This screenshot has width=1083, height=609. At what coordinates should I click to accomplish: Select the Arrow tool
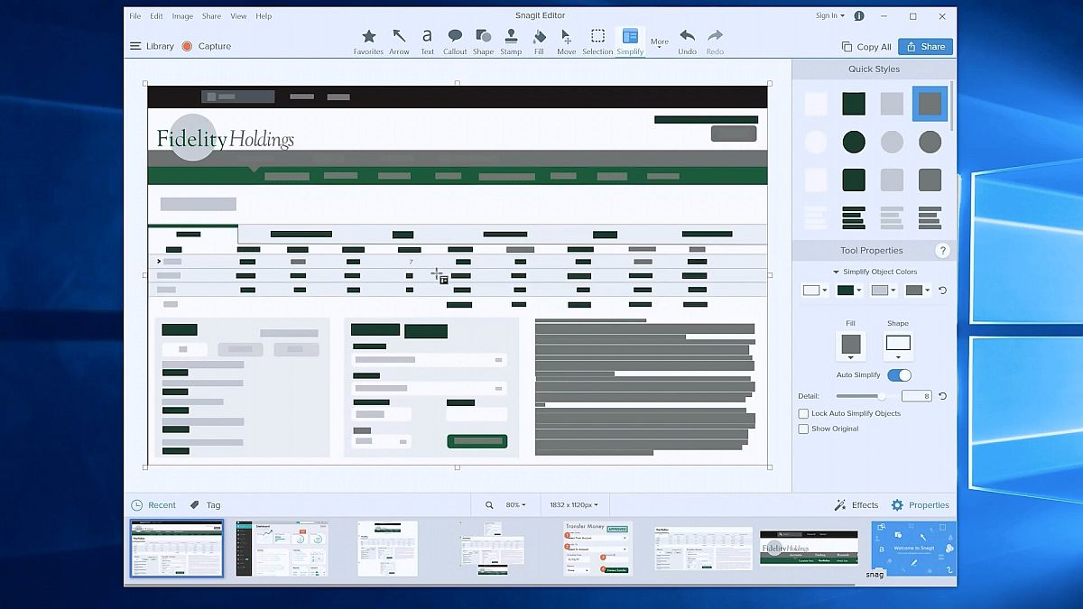399,41
